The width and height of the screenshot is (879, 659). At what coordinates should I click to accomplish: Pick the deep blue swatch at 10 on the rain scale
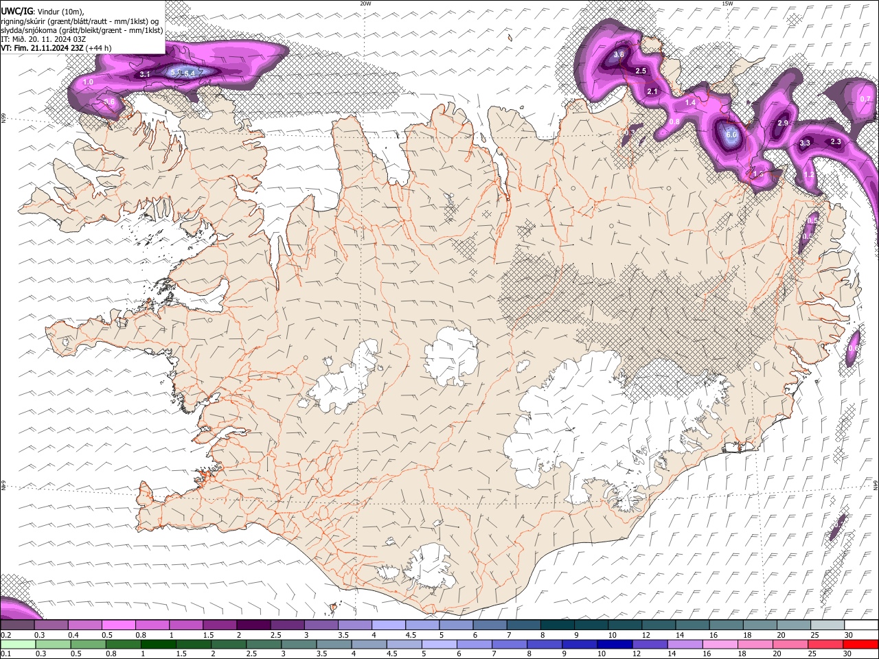tap(615, 644)
